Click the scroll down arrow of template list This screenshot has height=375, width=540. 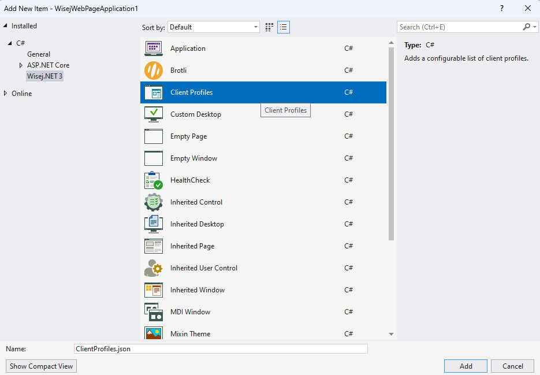391,334
